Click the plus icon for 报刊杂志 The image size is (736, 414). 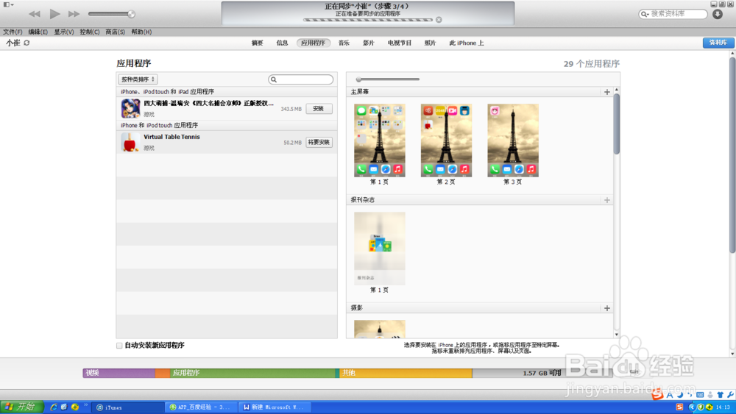(607, 200)
